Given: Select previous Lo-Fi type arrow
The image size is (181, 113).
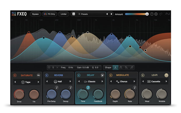Looking at the screenshot, I should tap(143, 81).
